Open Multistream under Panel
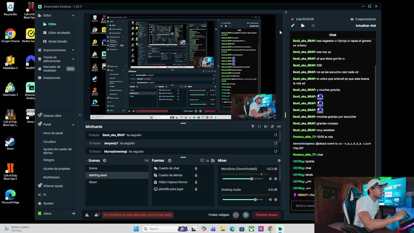The image size is (414, 233). coord(51,177)
